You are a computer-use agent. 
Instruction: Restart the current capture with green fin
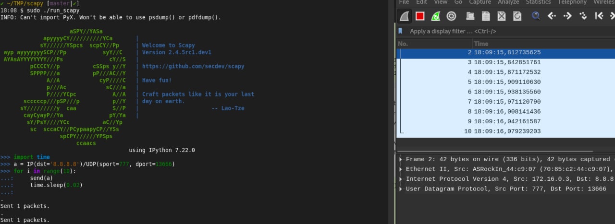pyautogui.click(x=435, y=16)
